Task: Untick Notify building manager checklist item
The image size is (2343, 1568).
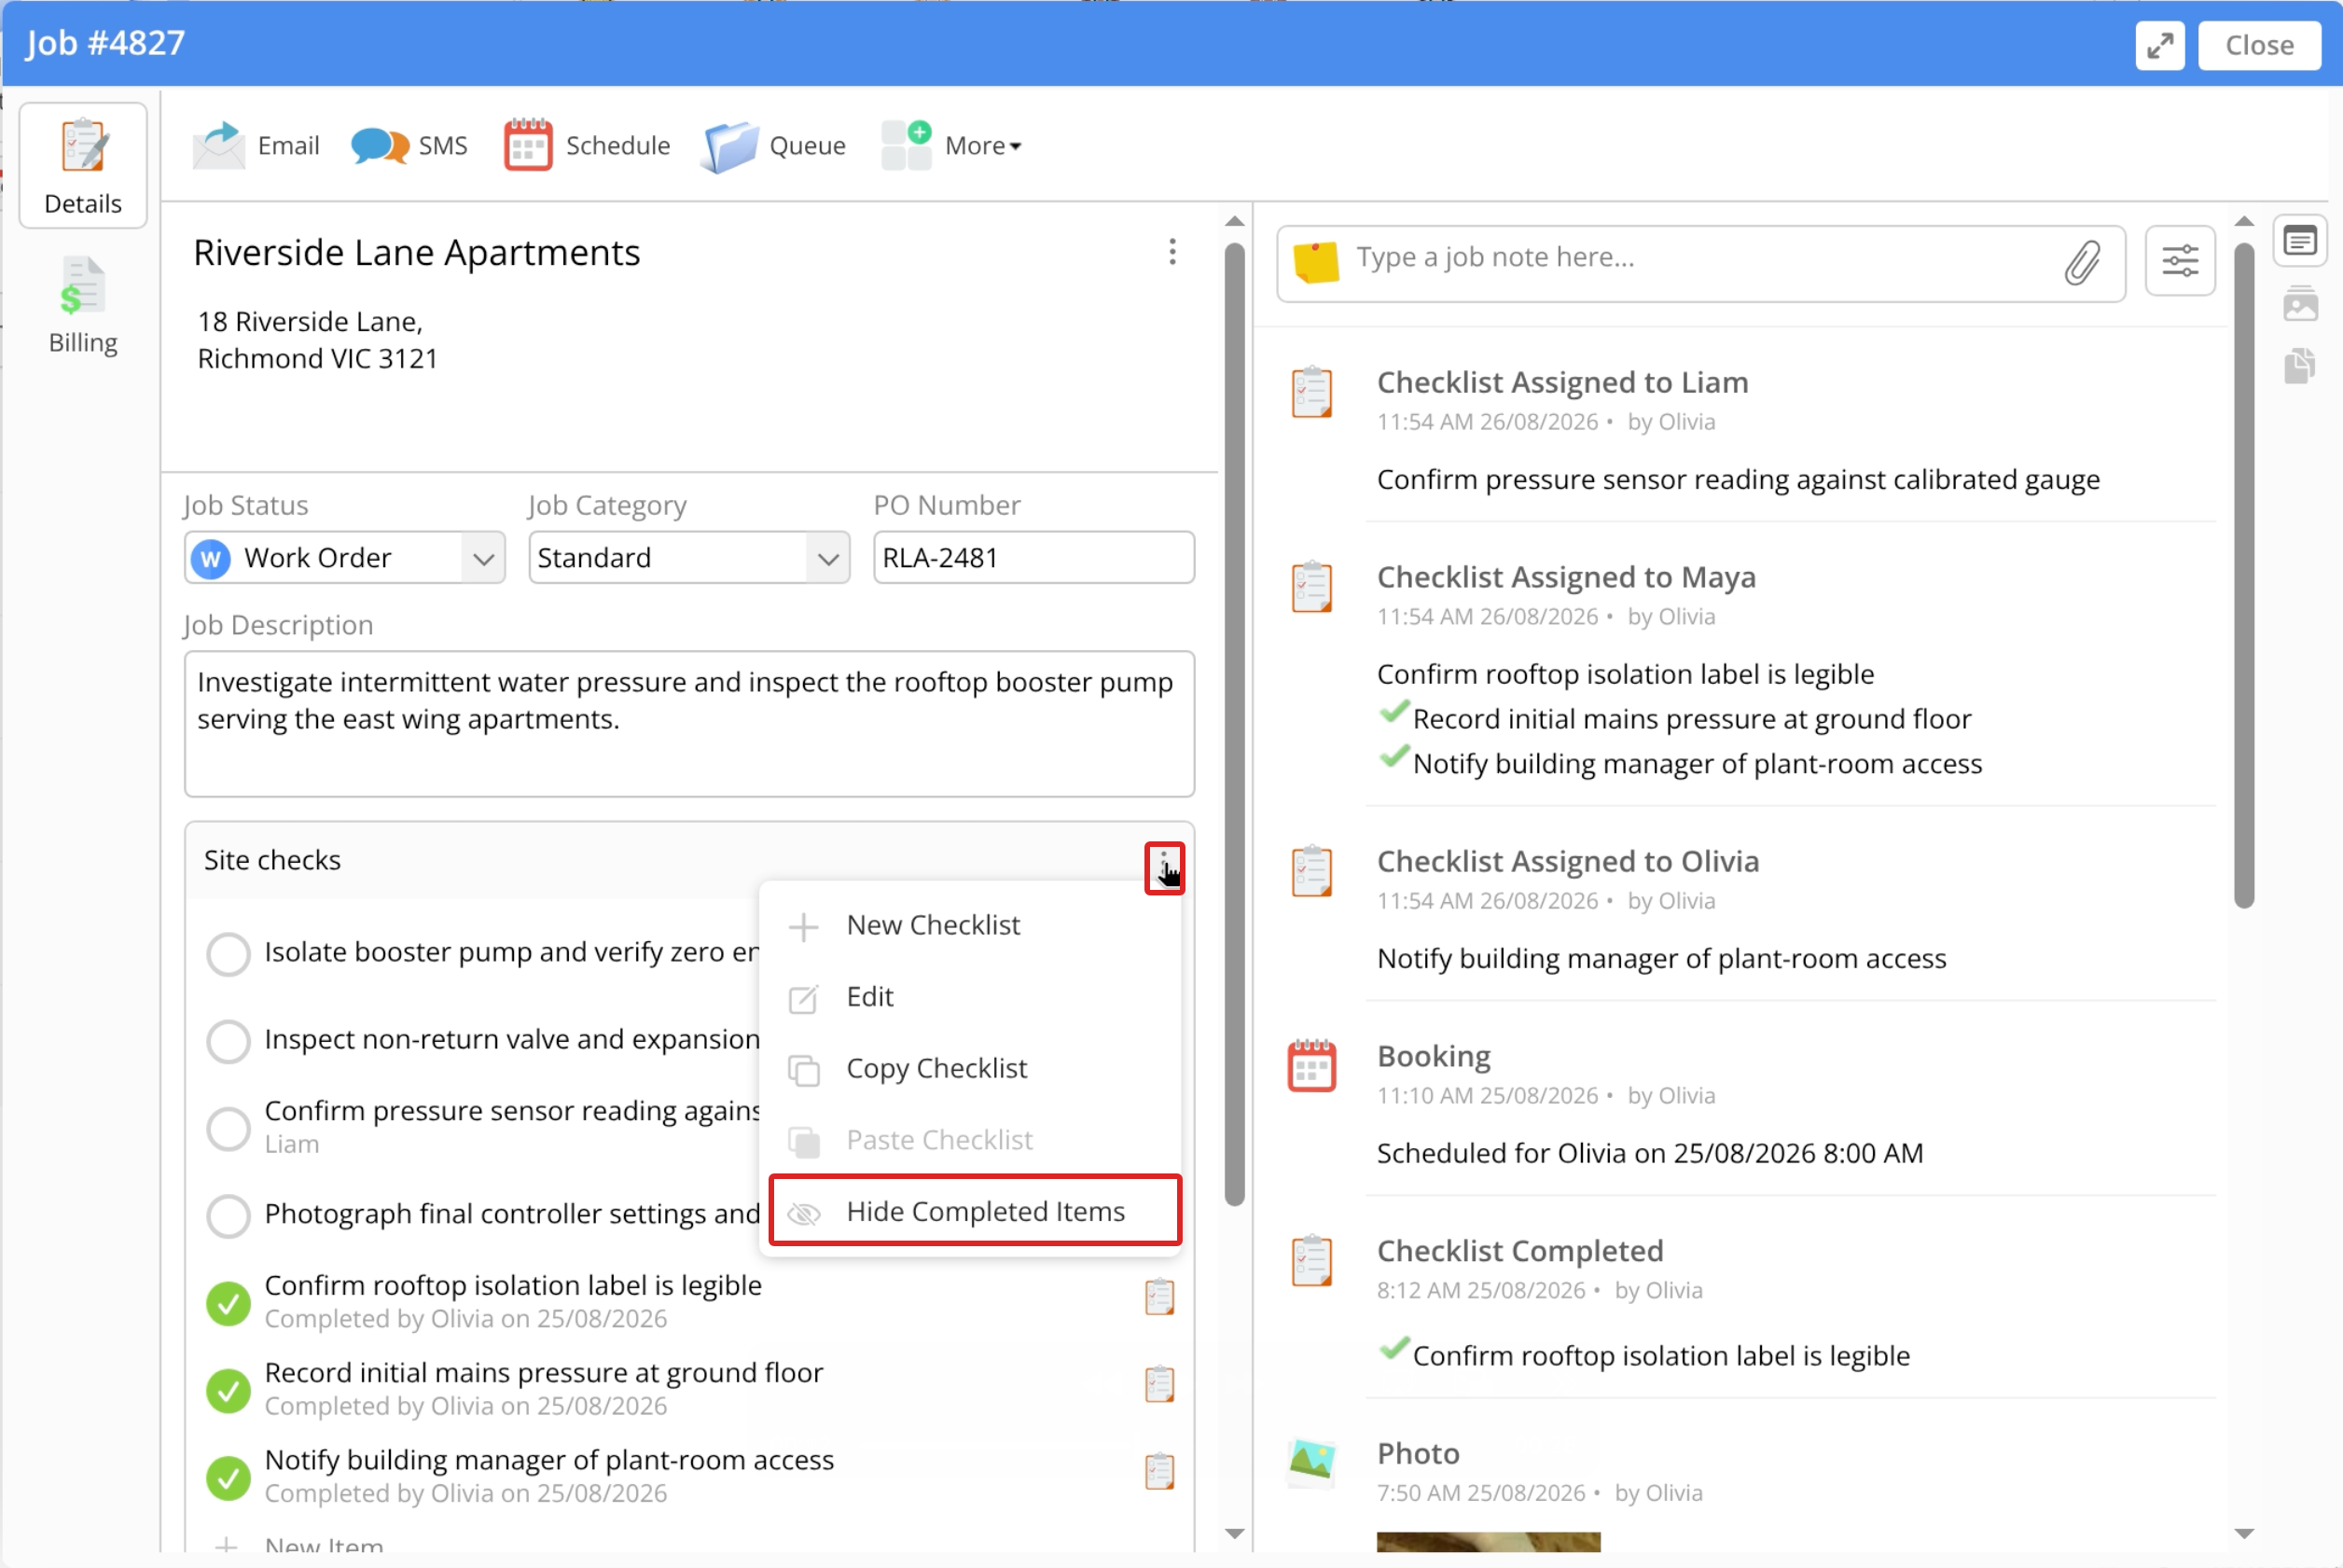Action: 228,1478
